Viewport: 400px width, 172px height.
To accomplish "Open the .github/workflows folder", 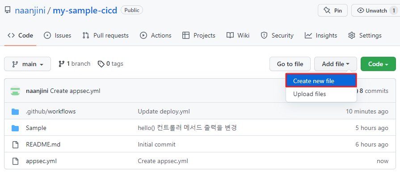I will 51,112.
